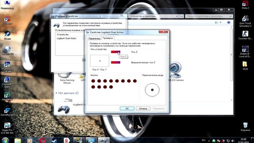Open the media player icon in the taskbar
This screenshot has height=143, width=254.
click(x=29, y=140)
